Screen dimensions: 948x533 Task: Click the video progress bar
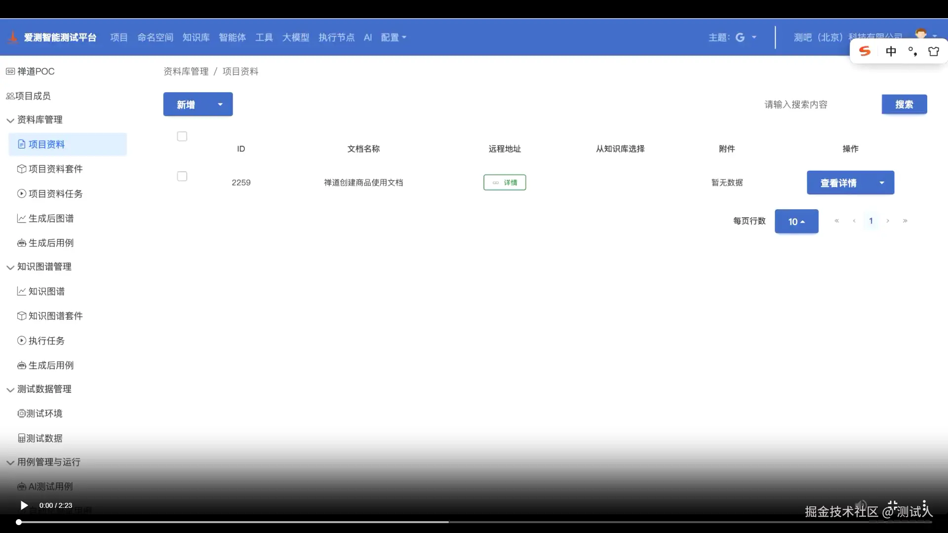point(474,522)
